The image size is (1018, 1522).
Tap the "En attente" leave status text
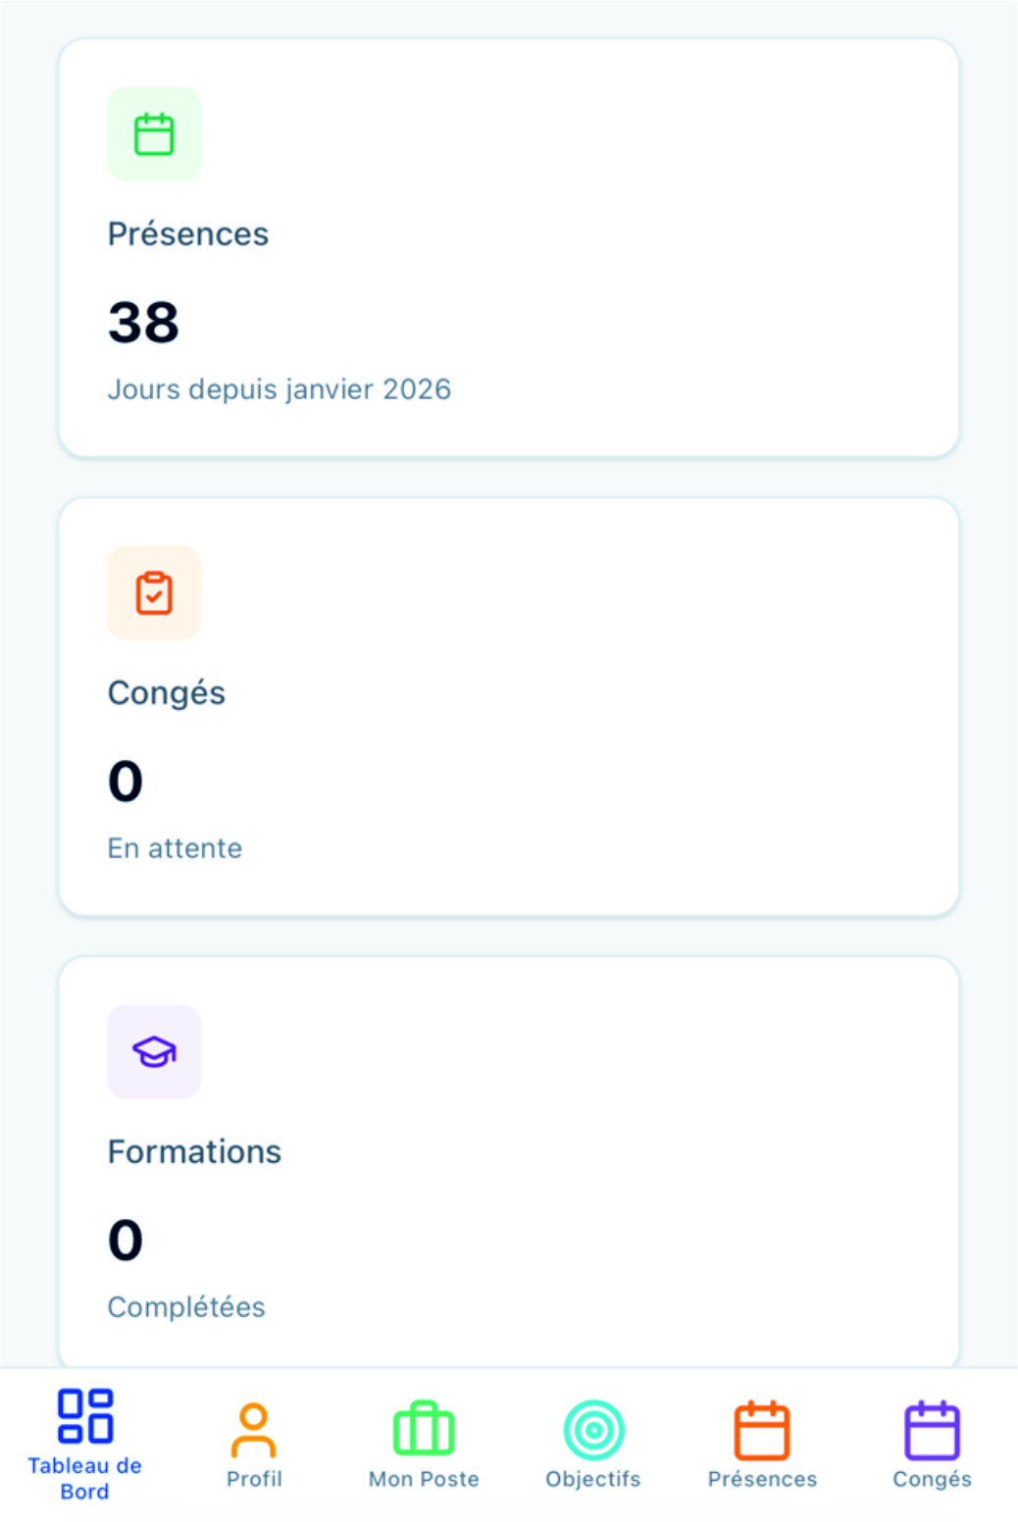pos(175,848)
